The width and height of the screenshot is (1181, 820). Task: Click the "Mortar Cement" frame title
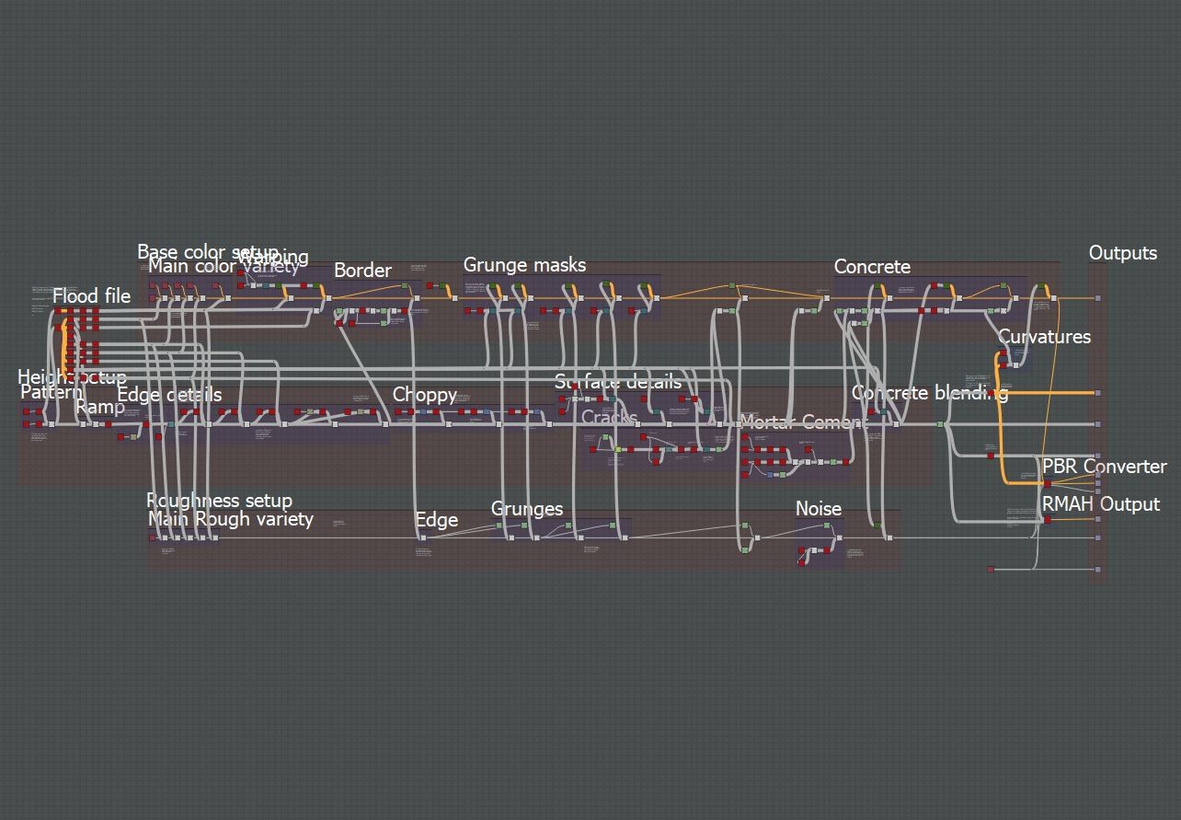click(804, 422)
